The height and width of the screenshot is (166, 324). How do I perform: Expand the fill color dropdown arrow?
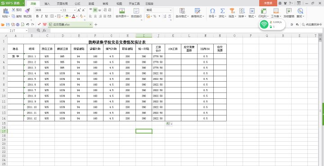70,16
